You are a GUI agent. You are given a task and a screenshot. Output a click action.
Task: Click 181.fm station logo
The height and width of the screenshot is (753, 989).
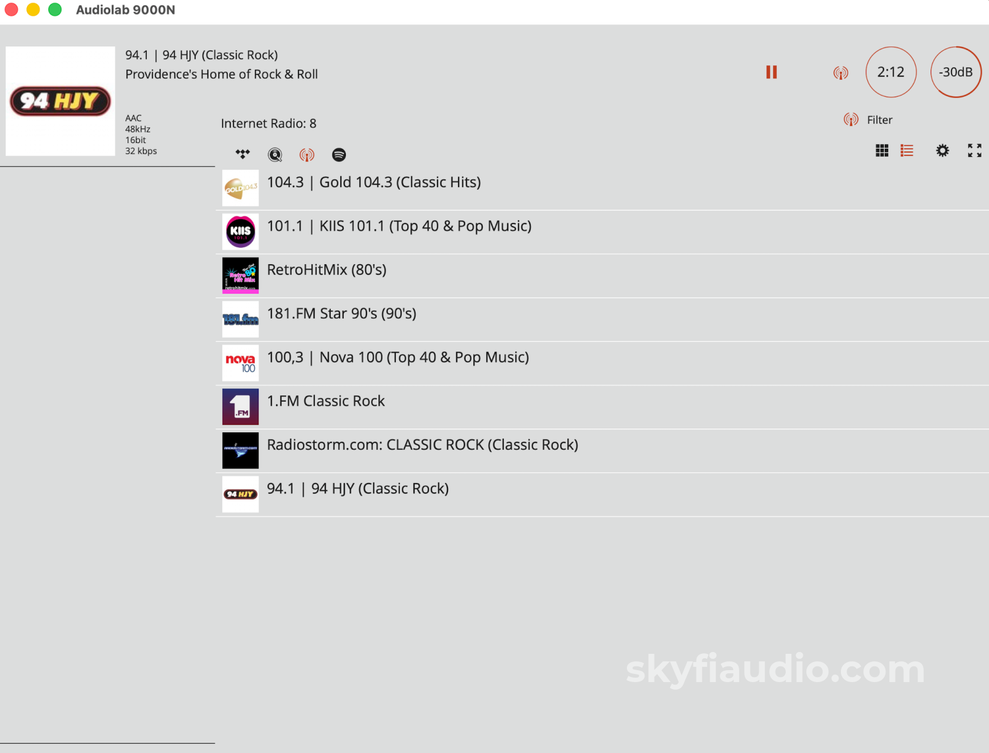(240, 319)
